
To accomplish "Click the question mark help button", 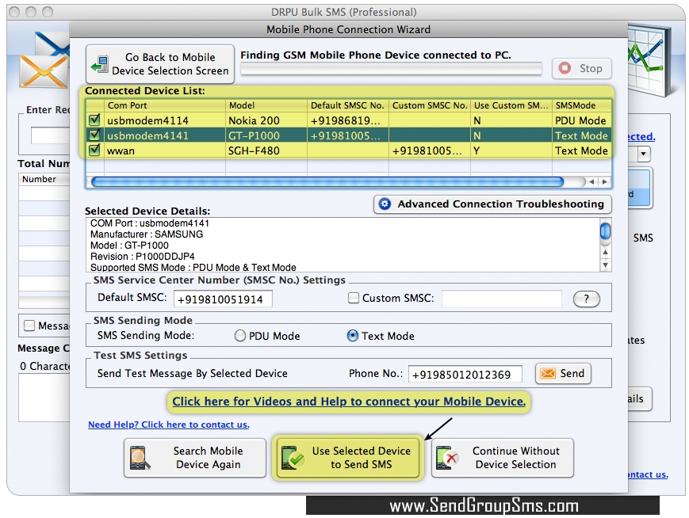I will coord(586,299).
